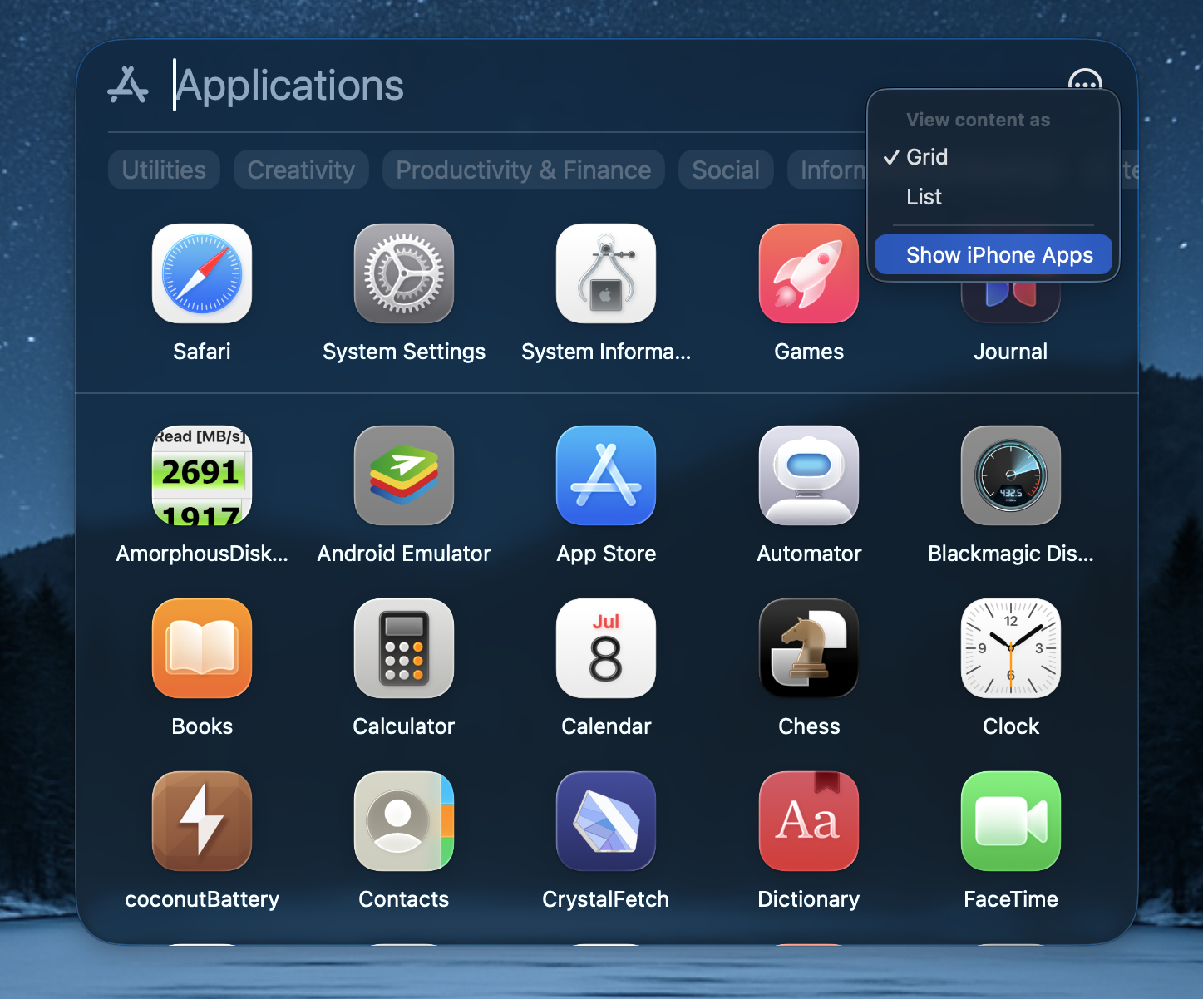Screen dimensions: 1203x999
Task: Launch CrystalFetch
Action: point(605,821)
